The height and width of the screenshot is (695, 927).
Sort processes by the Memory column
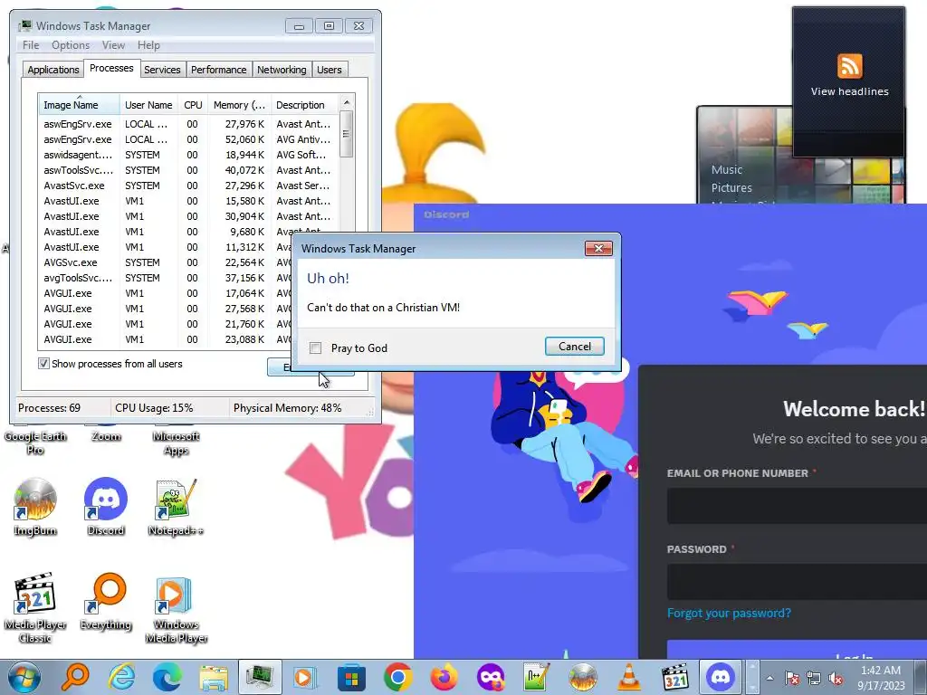tap(239, 105)
